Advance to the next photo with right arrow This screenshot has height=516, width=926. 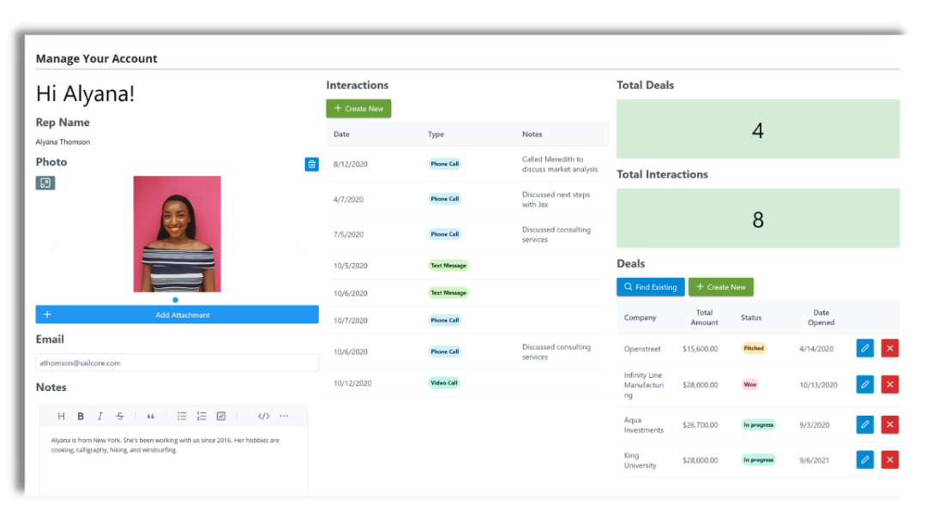[x=300, y=249]
